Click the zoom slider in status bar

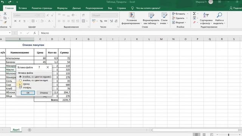[228, 134]
